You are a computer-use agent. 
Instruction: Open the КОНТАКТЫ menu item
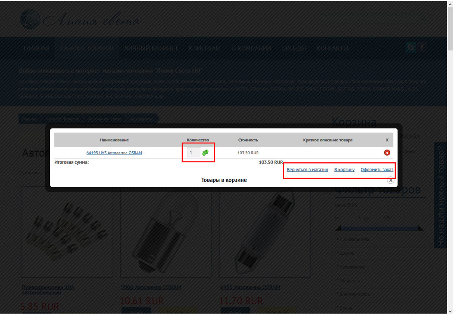coord(332,48)
